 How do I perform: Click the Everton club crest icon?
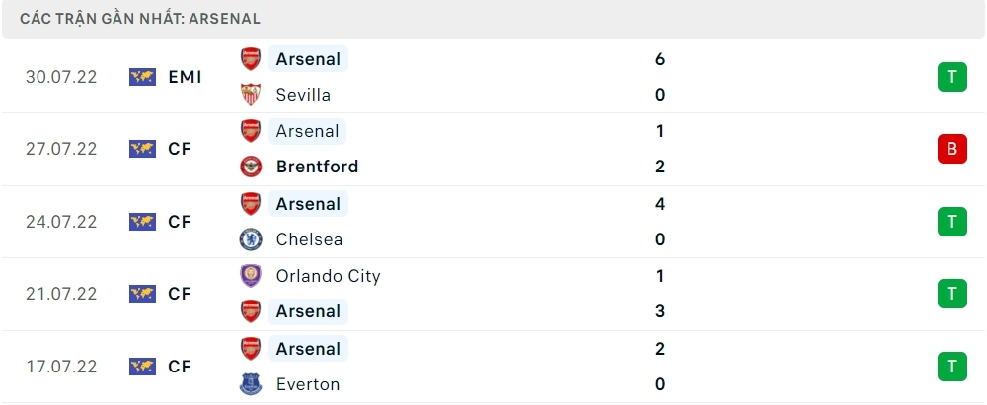(251, 384)
